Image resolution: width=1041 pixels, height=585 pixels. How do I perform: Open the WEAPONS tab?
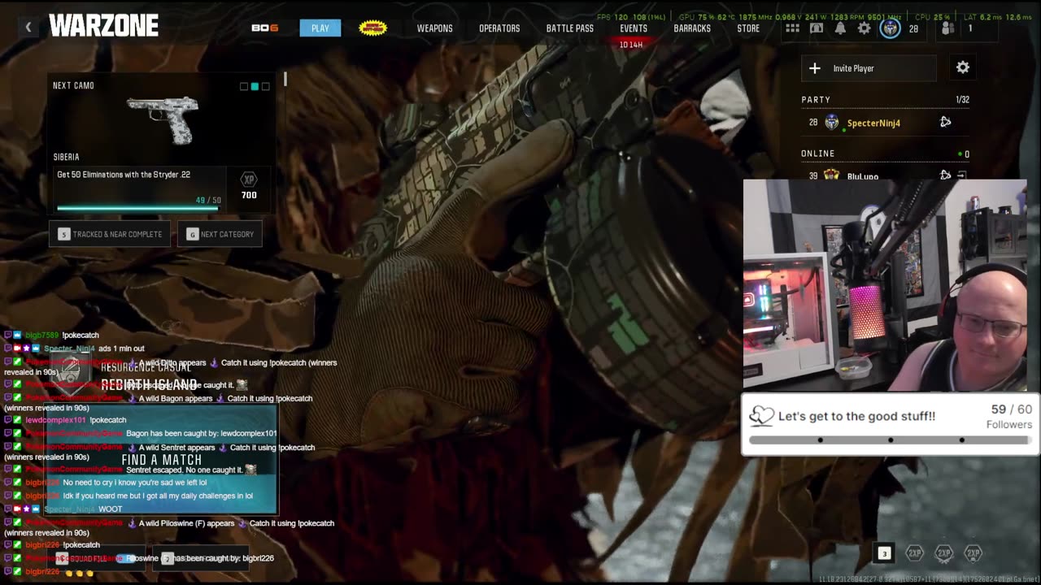[435, 28]
